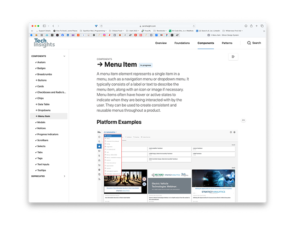The image size is (294, 230).
Task: Open the TinyURL bookmark
Action: point(146,31)
